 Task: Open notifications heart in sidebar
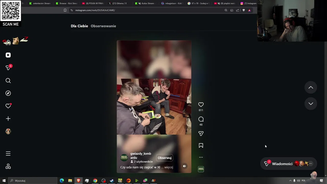[x=8, y=106]
